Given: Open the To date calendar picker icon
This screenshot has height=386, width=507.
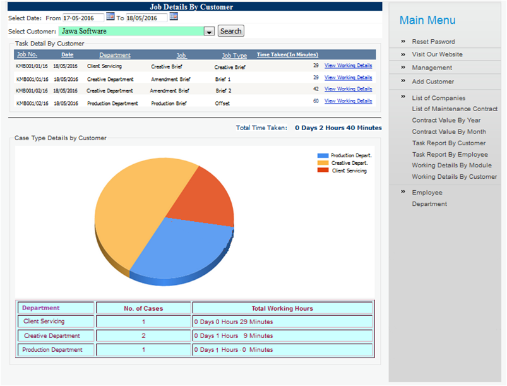Looking at the screenshot, I should point(174,16).
